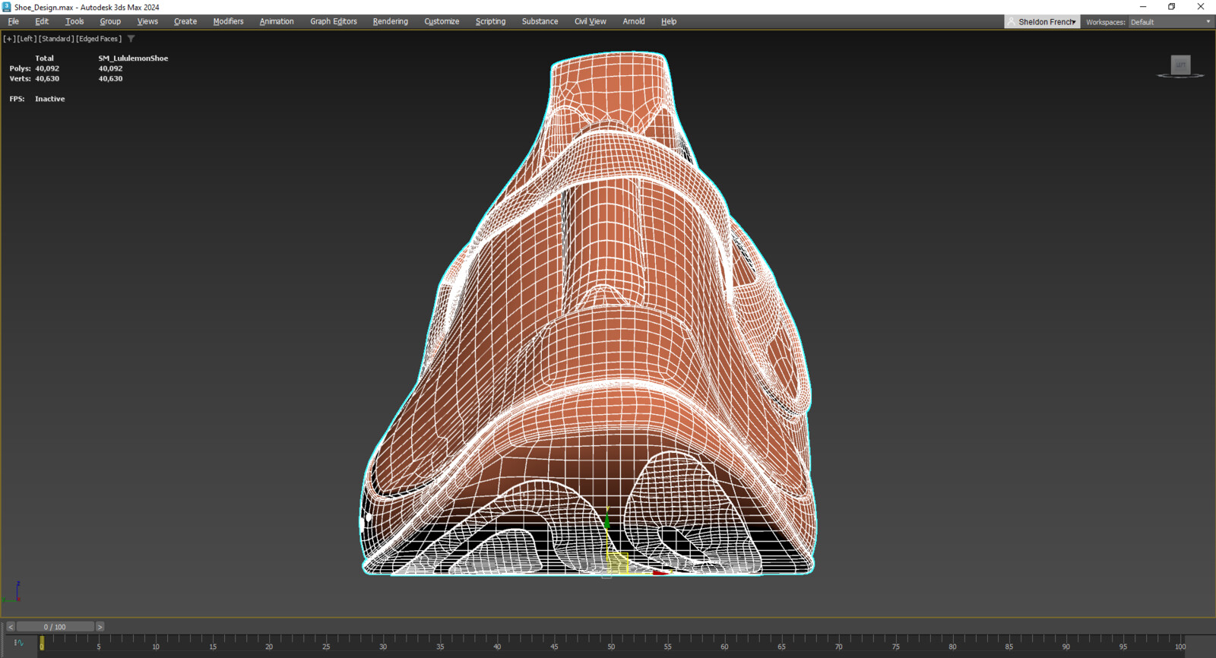
Task: Open the [Left] point-of-view viewport menu
Action: [27, 39]
